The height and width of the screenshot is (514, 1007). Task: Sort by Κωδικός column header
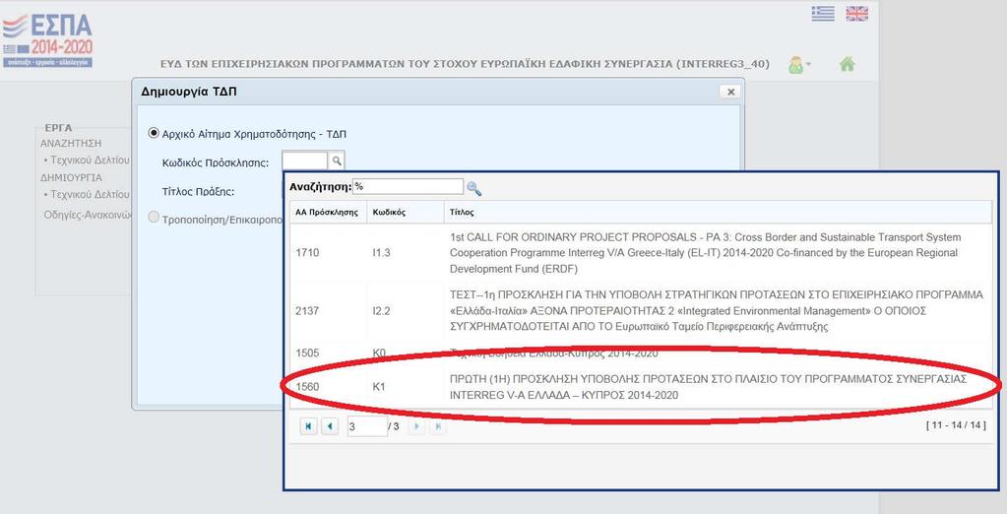coord(405,212)
